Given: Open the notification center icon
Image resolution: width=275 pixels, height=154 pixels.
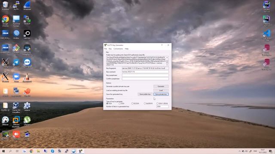Looking at the screenshot, I should pos(270,151).
